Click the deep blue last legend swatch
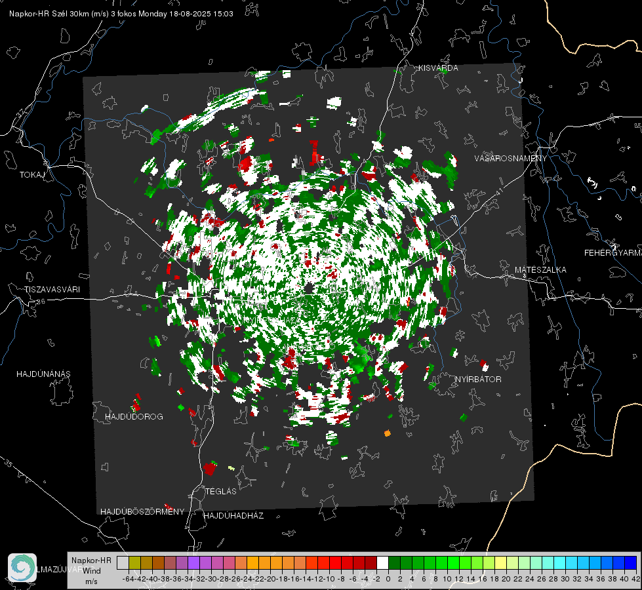This screenshot has width=642, height=590. [631, 562]
